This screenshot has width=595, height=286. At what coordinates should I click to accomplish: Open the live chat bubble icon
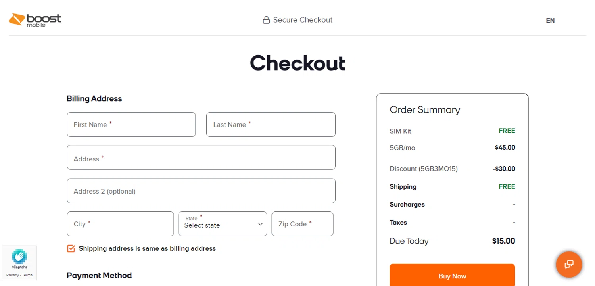(x=569, y=264)
